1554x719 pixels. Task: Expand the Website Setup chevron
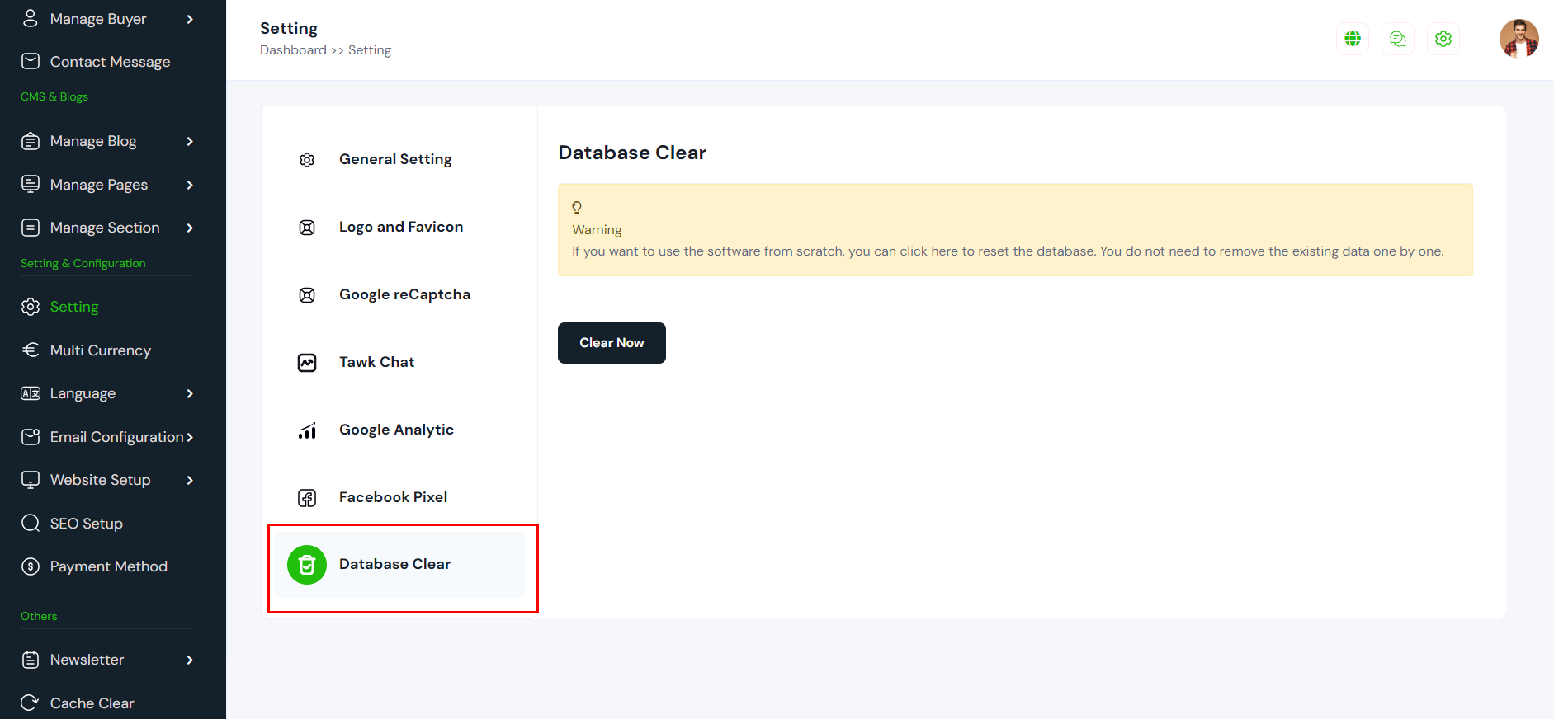point(190,480)
